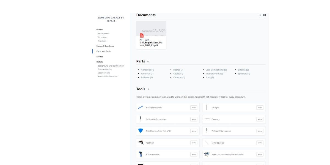Viewport: 330px width, 165px height.
Task: Click the Parts section heading
Action: [141, 61]
